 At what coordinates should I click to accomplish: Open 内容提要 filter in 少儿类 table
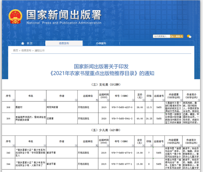click(x=181, y=146)
